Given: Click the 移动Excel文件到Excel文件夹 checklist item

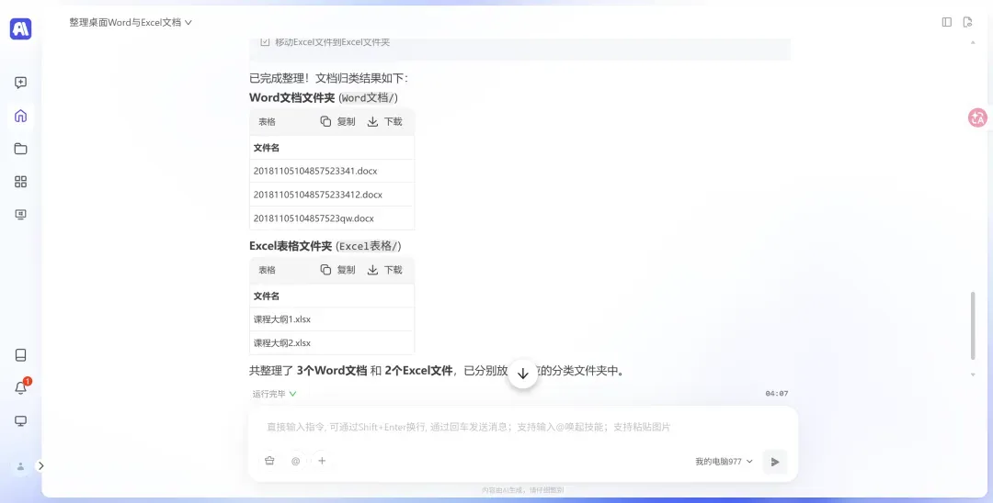Looking at the screenshot, I should (325, 42).
